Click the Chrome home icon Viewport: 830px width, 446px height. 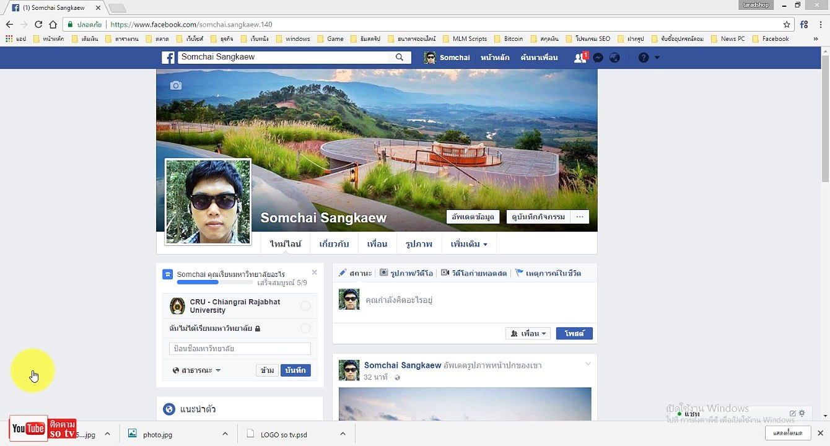pos(53,25)
